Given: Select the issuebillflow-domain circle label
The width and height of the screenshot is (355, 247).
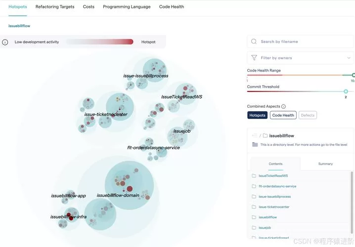Looking at the screenshot, I should click(118, 195).
